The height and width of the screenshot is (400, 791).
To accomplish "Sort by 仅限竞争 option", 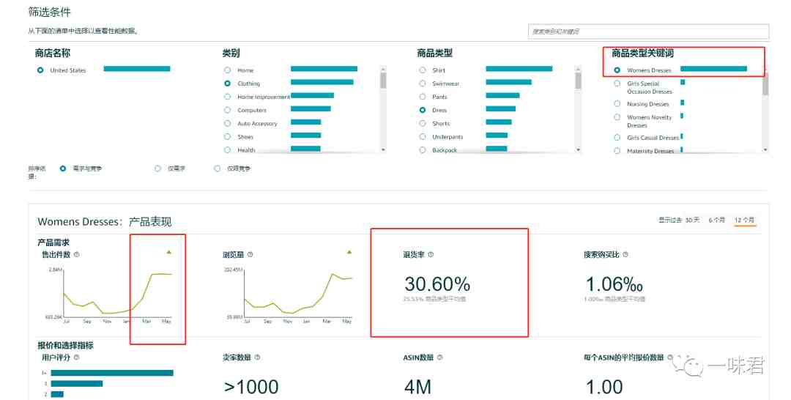I will (x=218, y=168).
